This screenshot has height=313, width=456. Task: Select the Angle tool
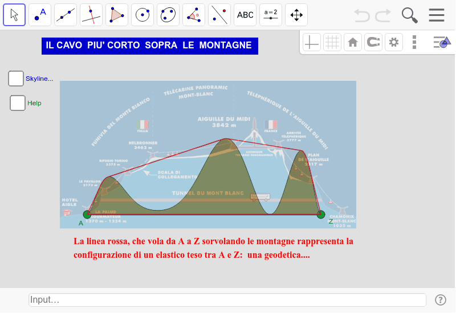point(194,15)
